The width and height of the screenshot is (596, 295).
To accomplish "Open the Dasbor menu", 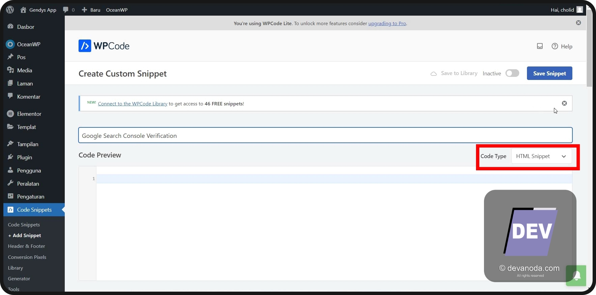I will point(34,27).
